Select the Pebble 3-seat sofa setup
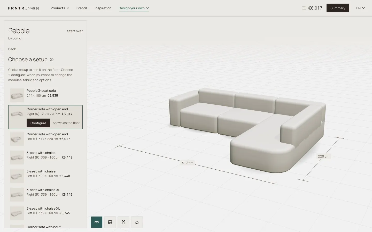The image size is (372, 232). click(45, 95)
